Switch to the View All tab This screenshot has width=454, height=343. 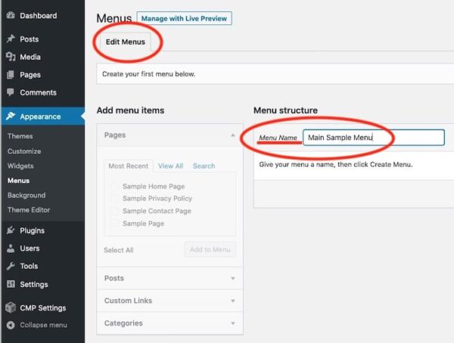(x=170, y=166)
